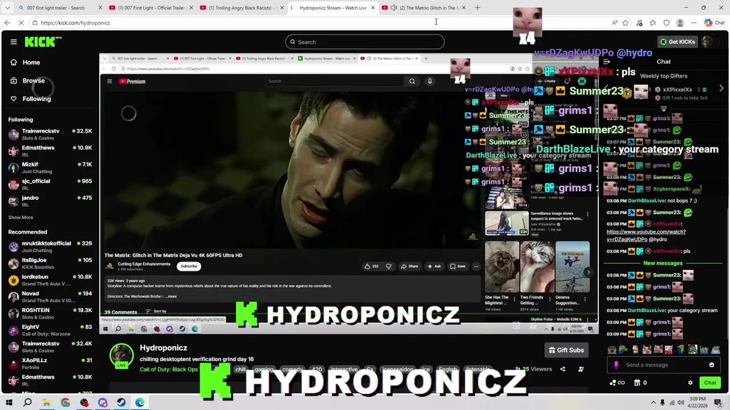This screenshot has width=730, height=410.
Task: Switch to 007 First Light Official Trailer tab
Action: tap(151, 7)
